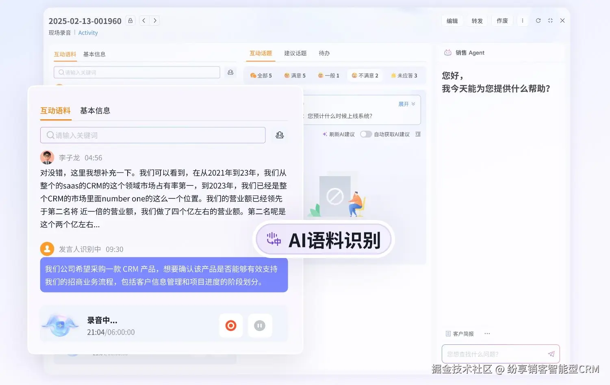Screen dimensions: 610x385
Task: Click the highlighted CRM purchase message bubble
Action: coord(164,275)
